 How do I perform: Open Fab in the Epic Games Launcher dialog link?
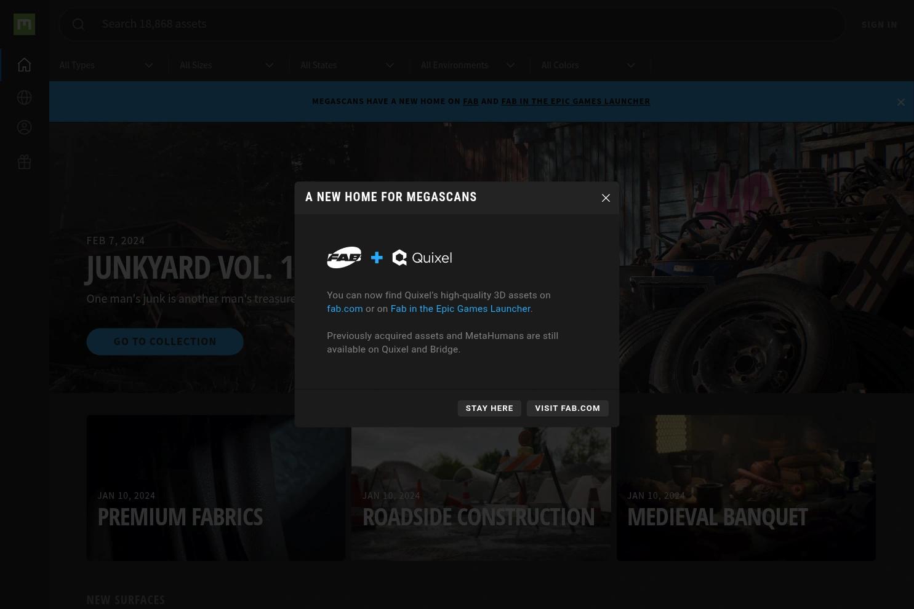click(460, 309)
